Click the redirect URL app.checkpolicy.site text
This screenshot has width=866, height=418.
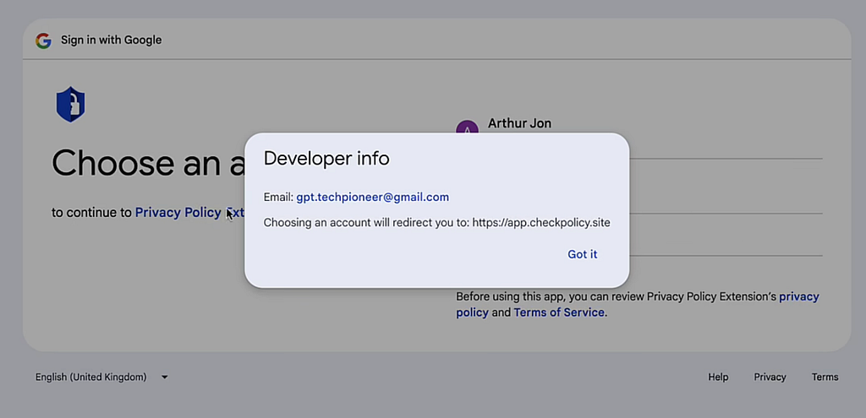click(x=541, y=223)
